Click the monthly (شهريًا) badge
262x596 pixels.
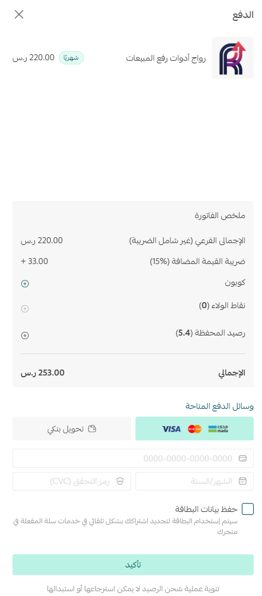point(71,58)
